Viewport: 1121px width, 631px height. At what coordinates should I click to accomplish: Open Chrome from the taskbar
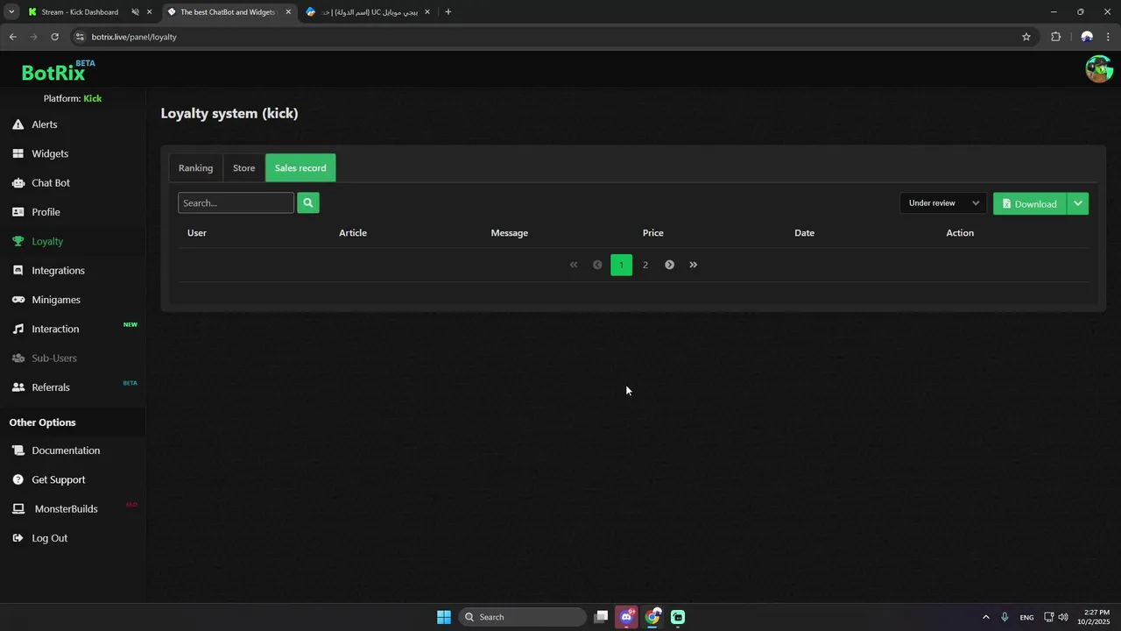click(x=652, y=617)
